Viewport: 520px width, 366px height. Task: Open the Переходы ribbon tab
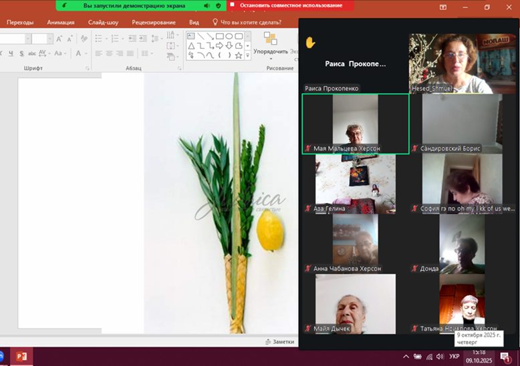pyautogui.click(x=20, y=22)
